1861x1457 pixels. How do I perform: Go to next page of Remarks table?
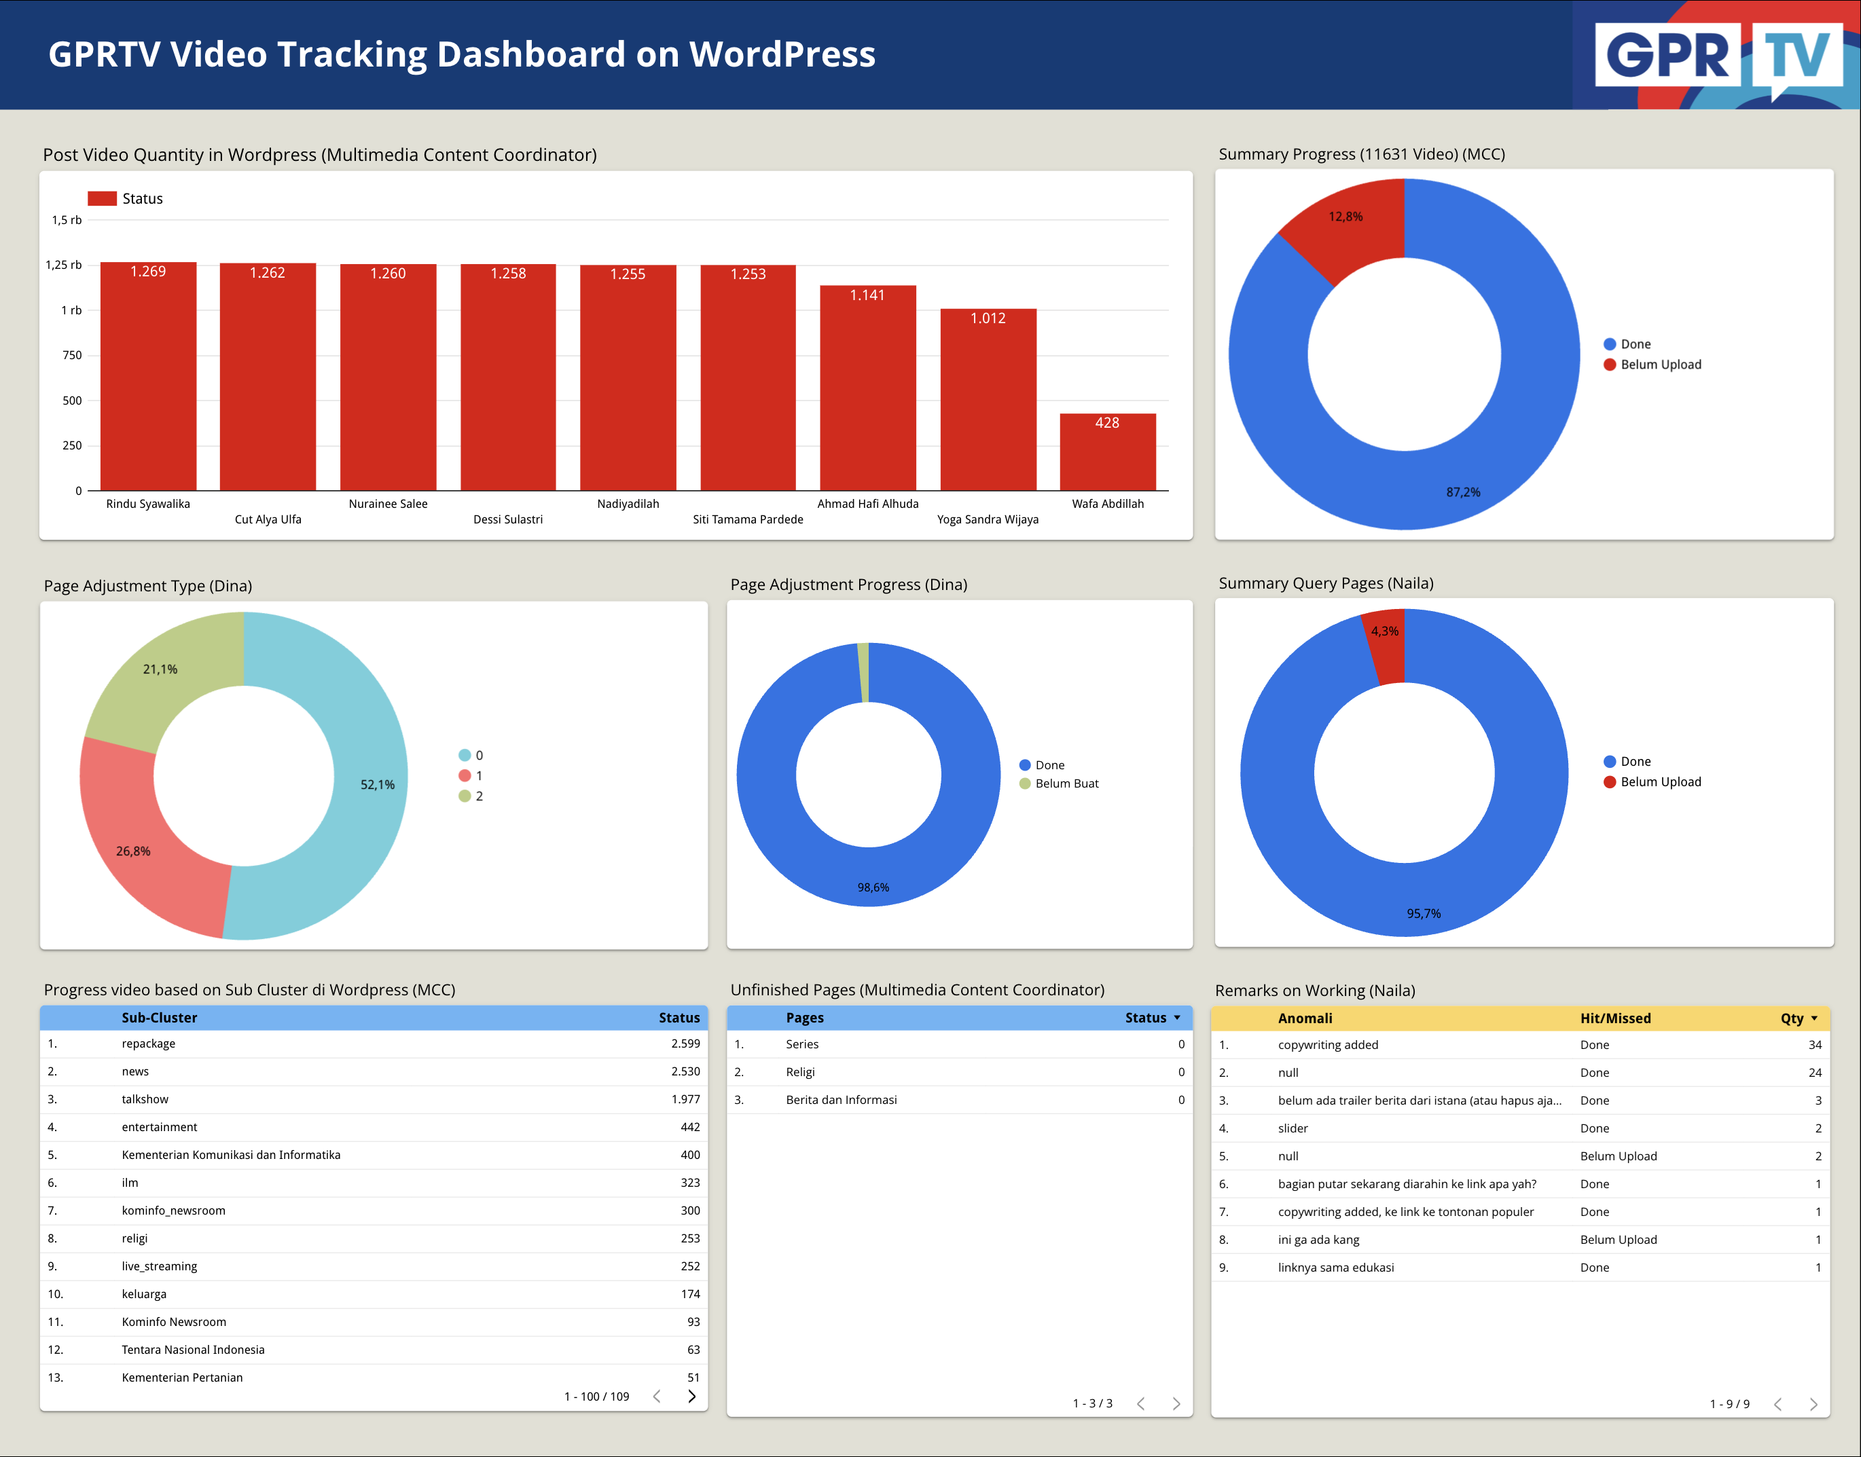point(1813,1404)
